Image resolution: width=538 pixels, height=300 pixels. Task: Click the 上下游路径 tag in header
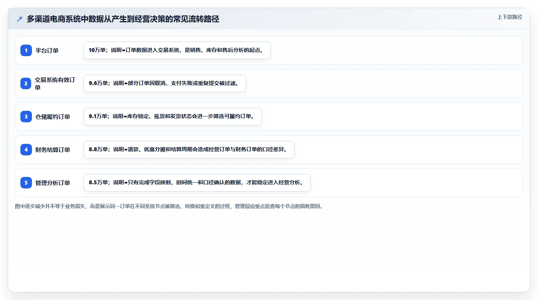510,17
